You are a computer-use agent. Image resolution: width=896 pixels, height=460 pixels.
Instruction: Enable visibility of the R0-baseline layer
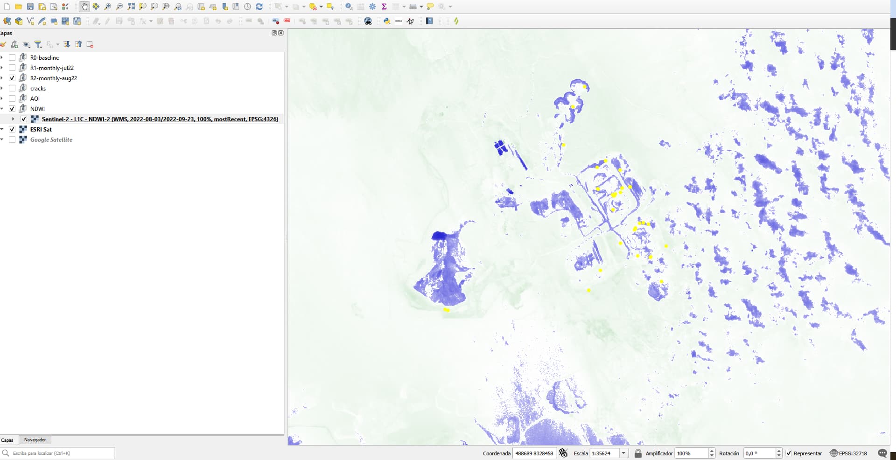pyautogui.click(x=12, y=57)
